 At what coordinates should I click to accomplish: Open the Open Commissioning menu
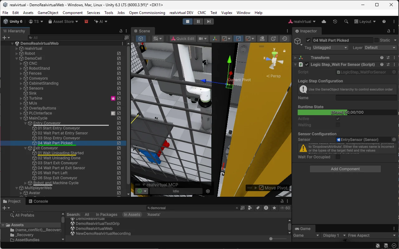[147, 13]
